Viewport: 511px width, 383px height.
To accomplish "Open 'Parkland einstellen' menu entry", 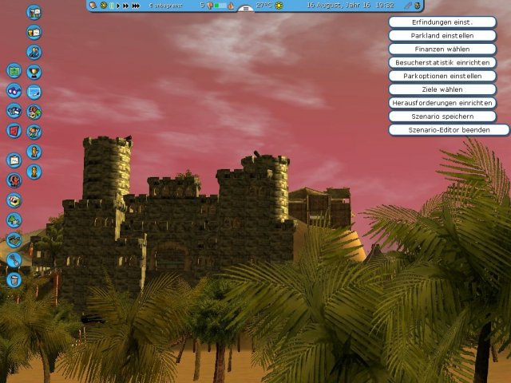I will pyautogui.click(x=442, y=35).
